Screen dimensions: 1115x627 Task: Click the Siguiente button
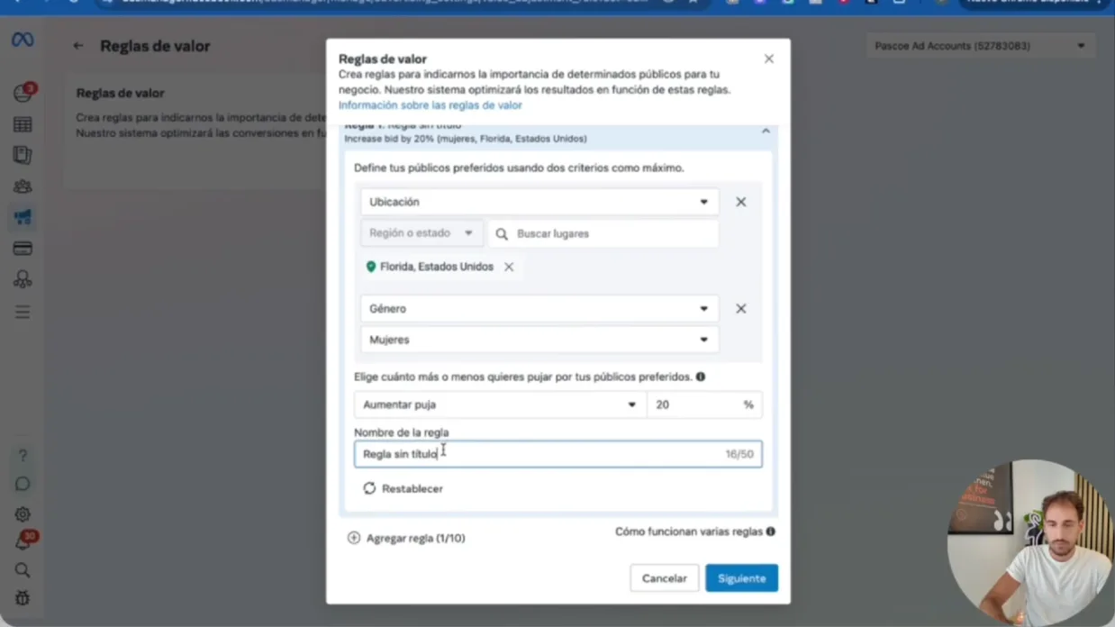point(741,578)
